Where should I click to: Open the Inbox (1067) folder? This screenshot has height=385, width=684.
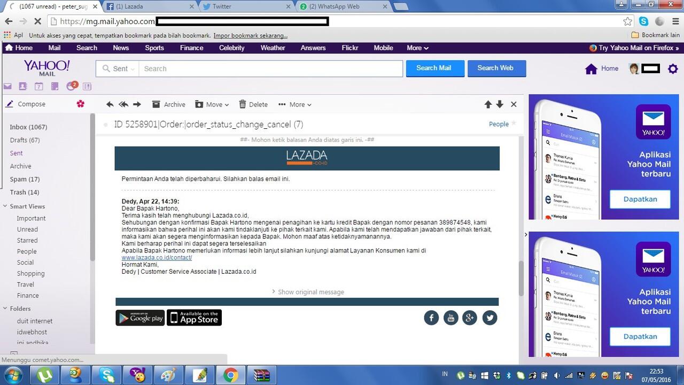(x=28, y=127)
